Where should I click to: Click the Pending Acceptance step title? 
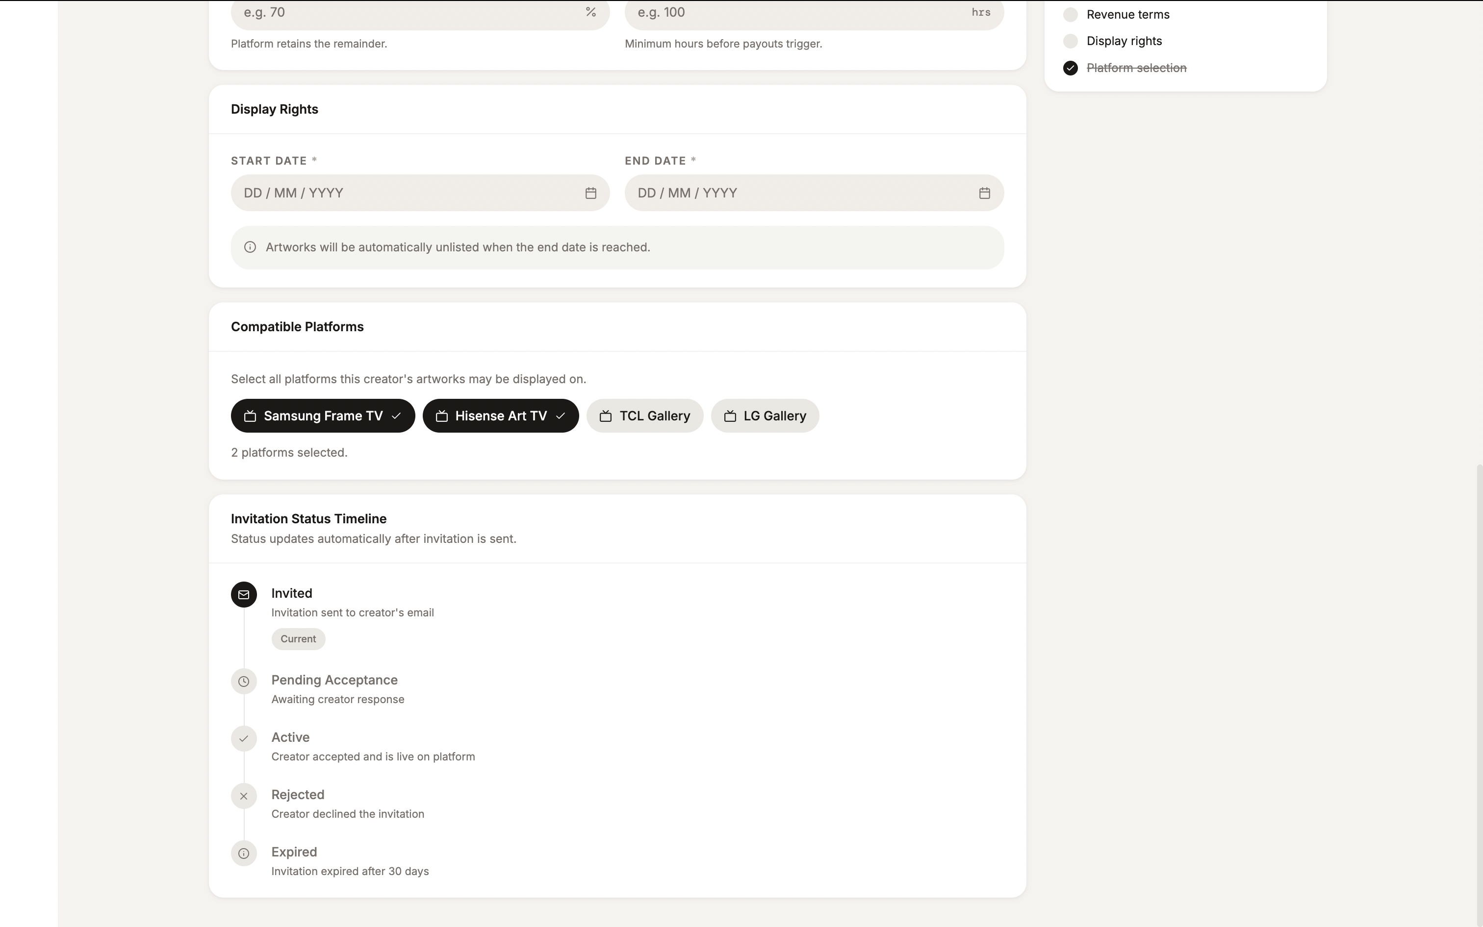(x=334, y=680)
